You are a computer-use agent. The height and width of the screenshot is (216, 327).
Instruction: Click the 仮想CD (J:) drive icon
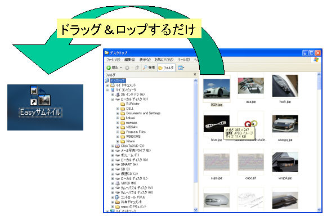118,174
